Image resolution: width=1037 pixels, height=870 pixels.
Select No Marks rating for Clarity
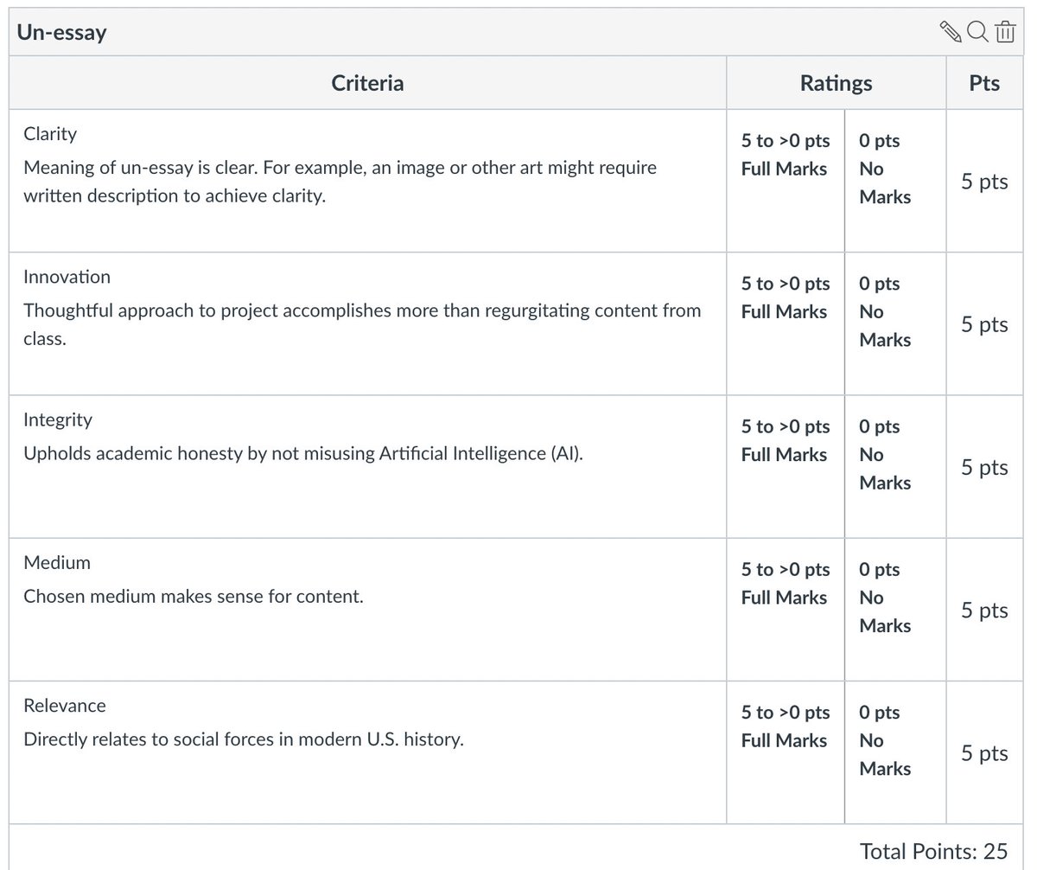885,169
